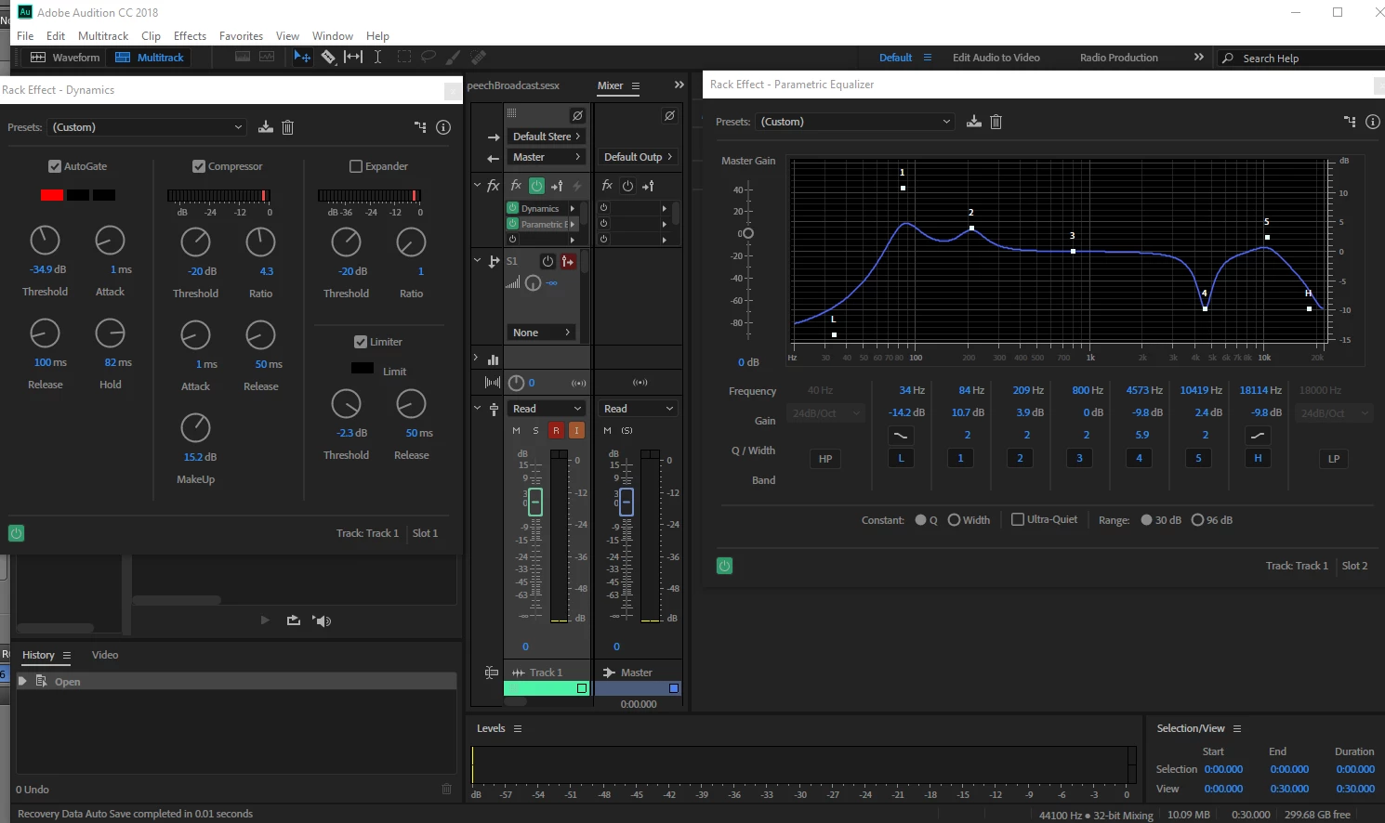Screen dimensions: 1385x823
Task: Mute Track 1 in the mixer
Action: click(516, 430)
